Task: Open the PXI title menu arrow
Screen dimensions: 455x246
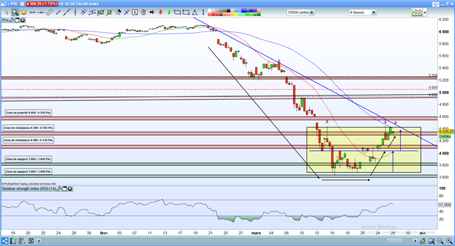Action: pos(8,4)
